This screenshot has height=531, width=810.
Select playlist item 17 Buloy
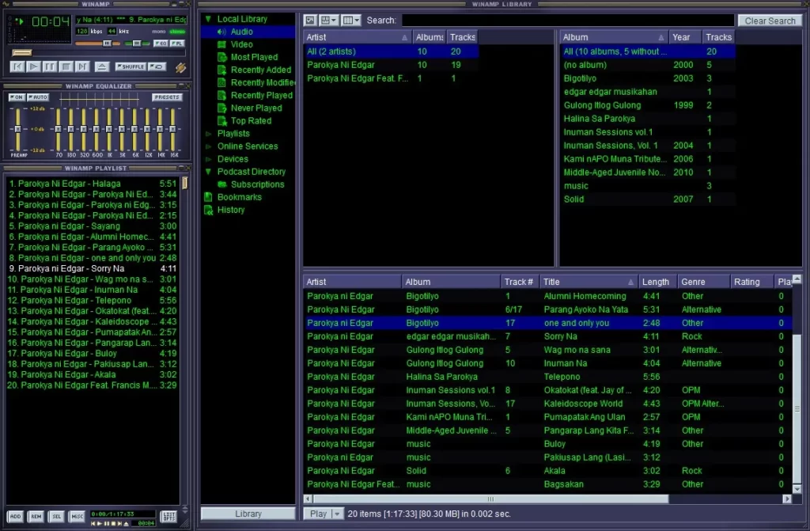pyautogui.click(x=93, y=354)
